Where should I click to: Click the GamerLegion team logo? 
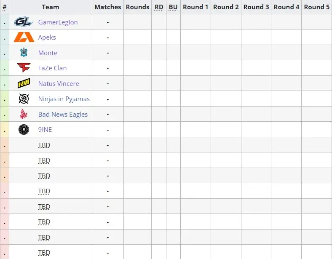click(24, 22)
